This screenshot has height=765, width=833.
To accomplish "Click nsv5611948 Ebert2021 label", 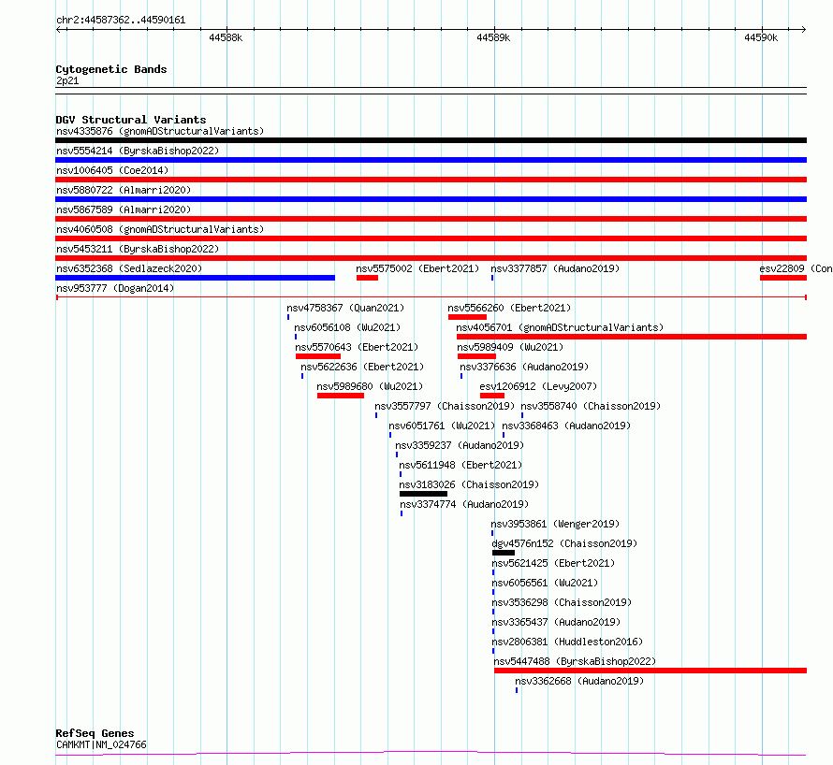I will click(460, 465).
